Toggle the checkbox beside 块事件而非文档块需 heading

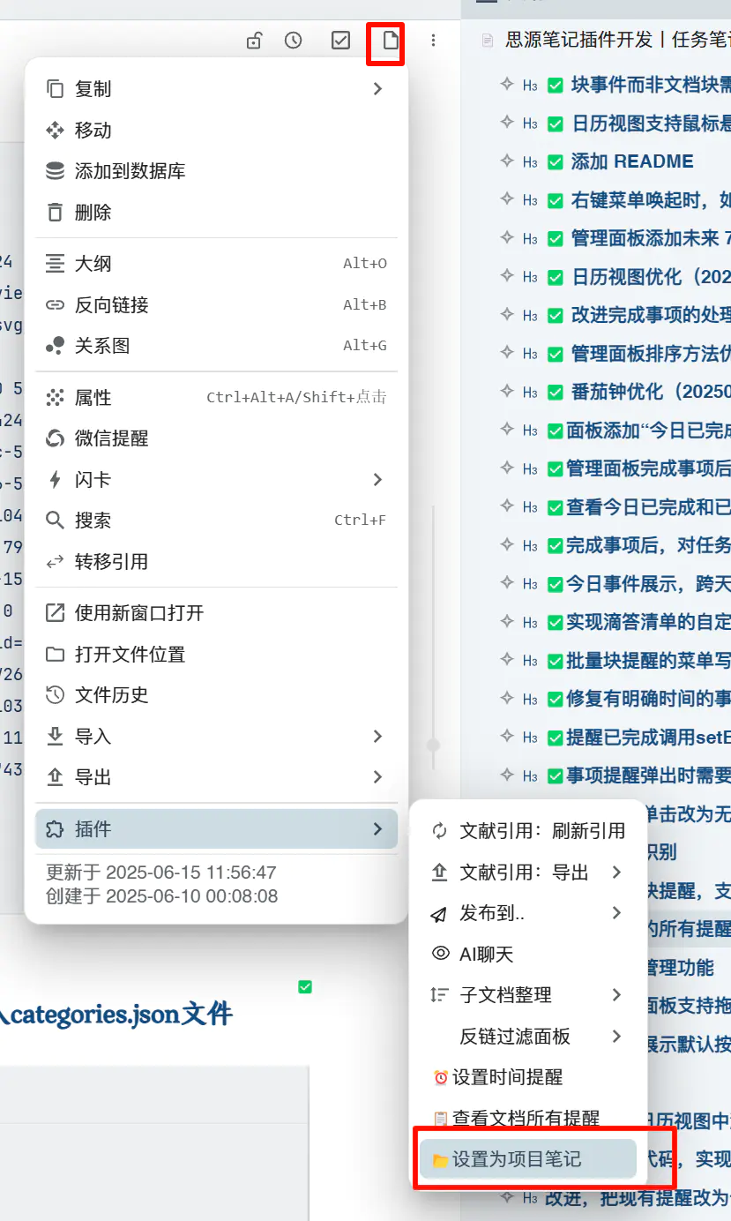(x=556, y=85)
